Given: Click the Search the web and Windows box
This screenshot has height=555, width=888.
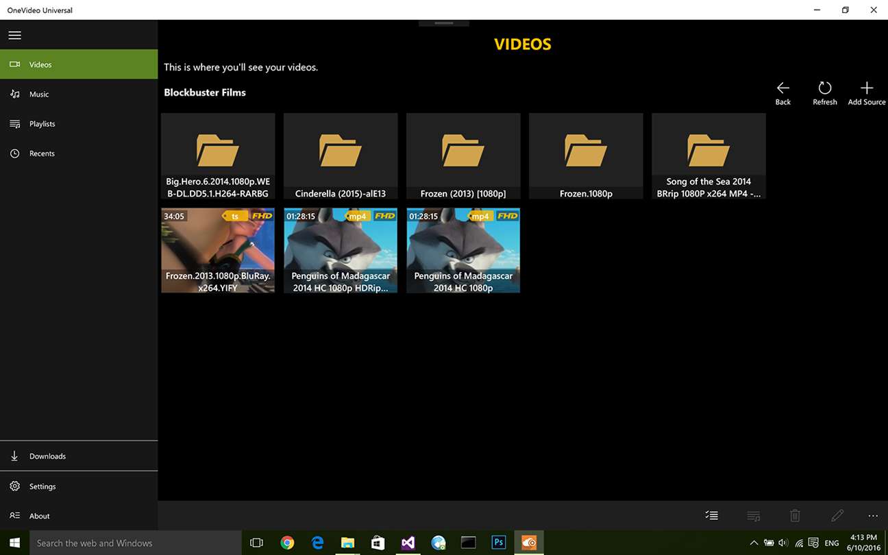Looking at the screenshot, I should [135, 543].
